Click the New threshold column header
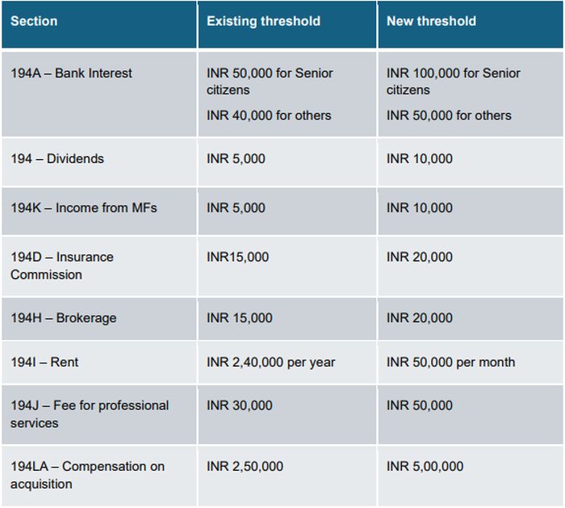Screen dimensions: 565x508 click(x=431, y=21)
